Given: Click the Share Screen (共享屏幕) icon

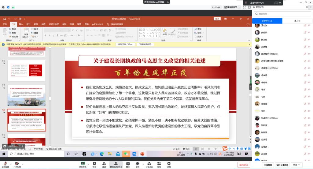Looking at the screenshot, I should pyautogui.click(x=83, y=164).
